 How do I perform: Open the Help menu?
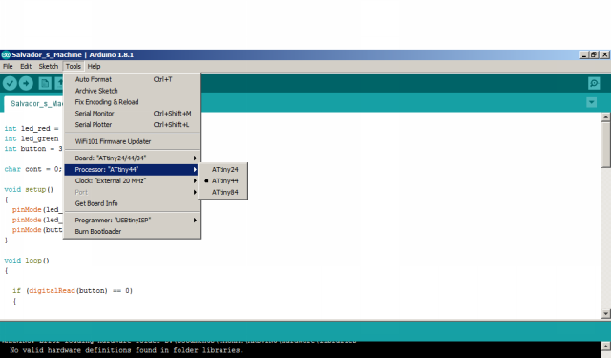[x=94, y=66]
